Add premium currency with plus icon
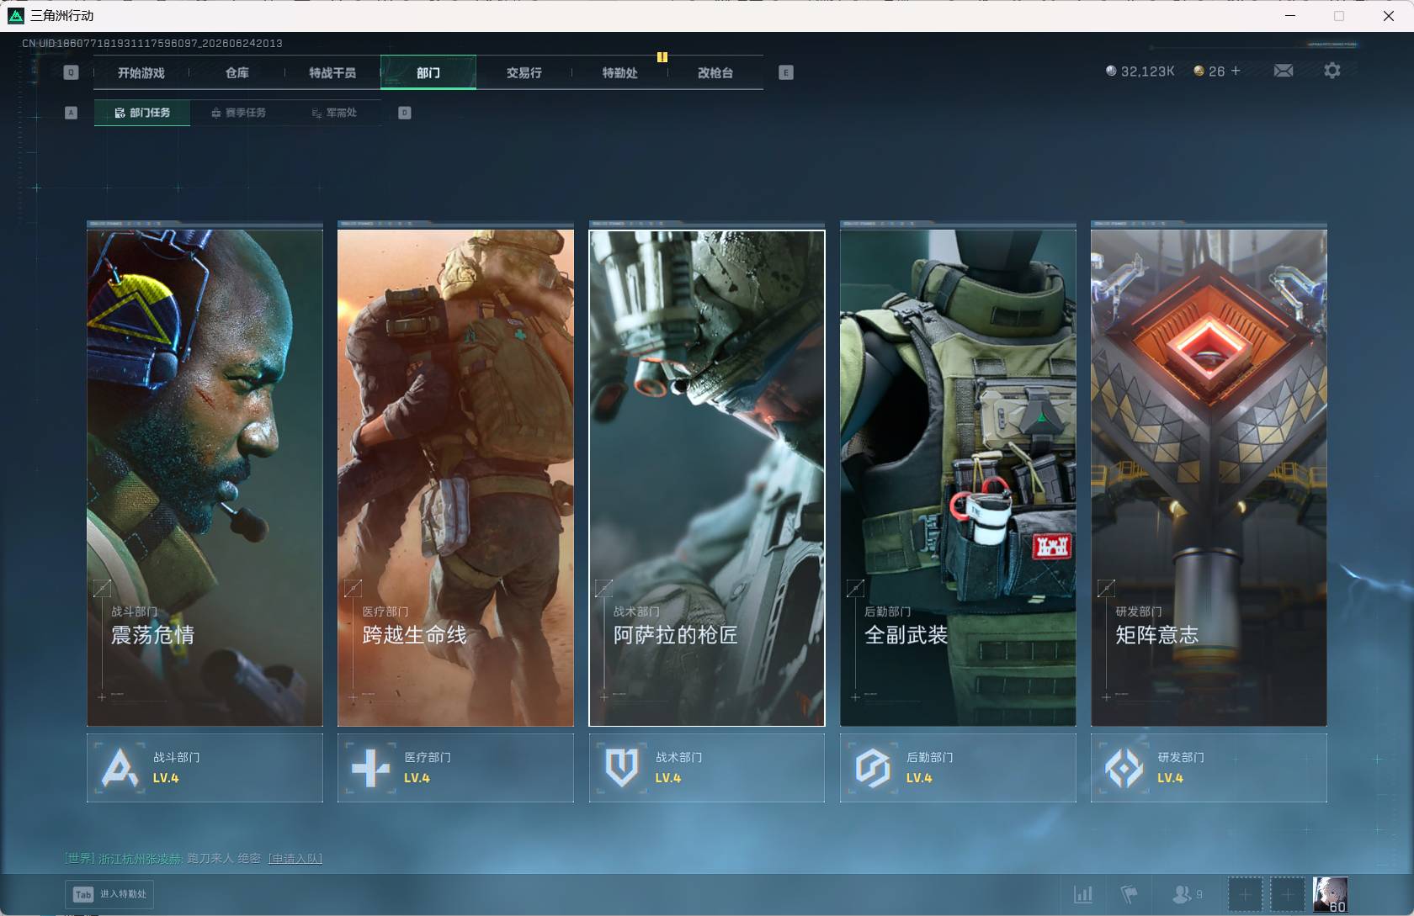This screenshot has height=916, width=1414. click(1236, 71)
